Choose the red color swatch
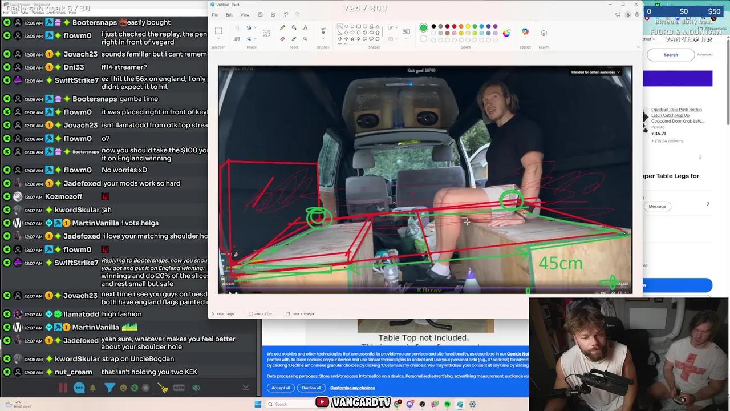Screen dimensions: 730x411 pyautogui.click(x=454, y=26)
